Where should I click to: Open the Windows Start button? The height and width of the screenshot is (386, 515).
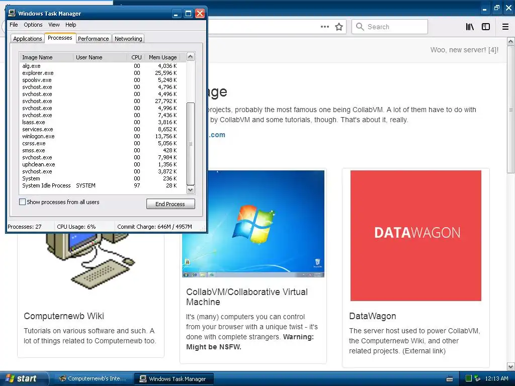pyautogui.click(x=23, y=378)
